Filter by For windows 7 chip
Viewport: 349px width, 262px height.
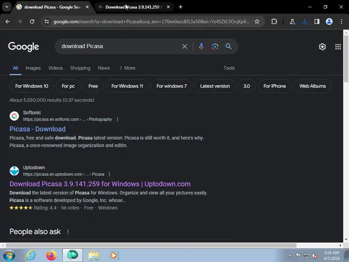(172, 86)
